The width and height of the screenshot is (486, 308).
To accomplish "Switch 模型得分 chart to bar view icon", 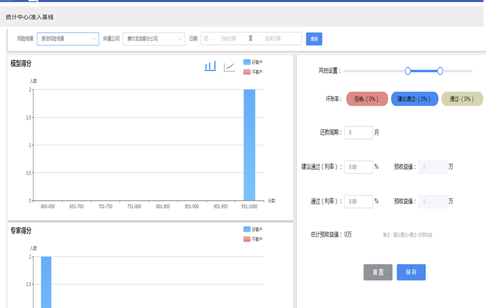I will [x=210, y=66].
